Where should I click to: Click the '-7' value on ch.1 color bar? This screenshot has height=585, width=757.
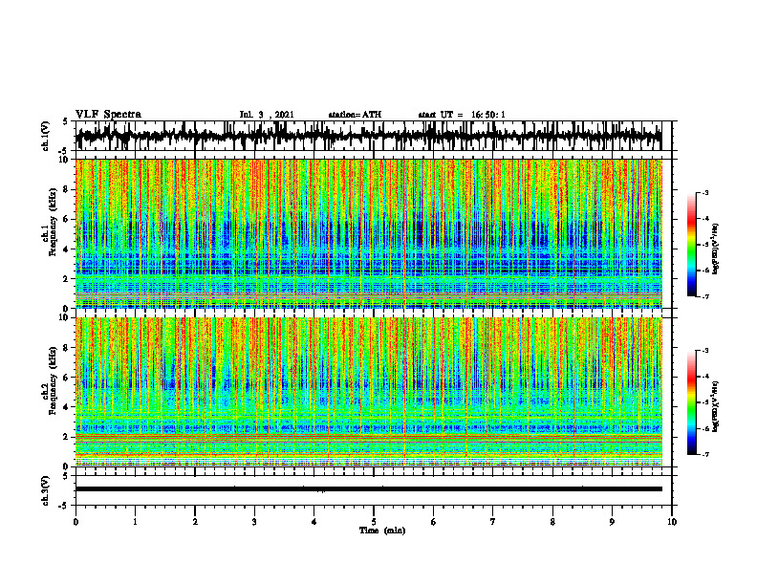(705, 296)
